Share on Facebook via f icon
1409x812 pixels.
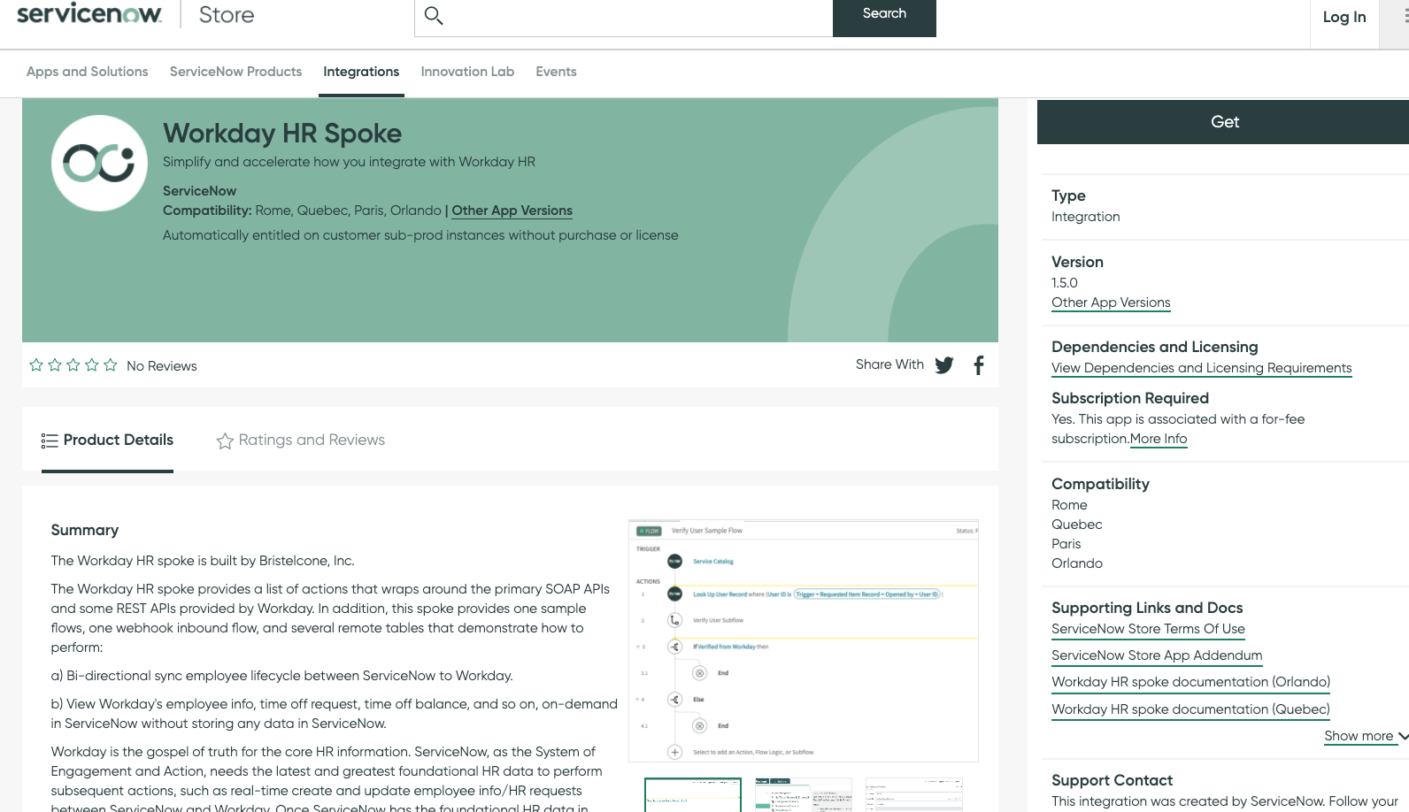point(979,365)
